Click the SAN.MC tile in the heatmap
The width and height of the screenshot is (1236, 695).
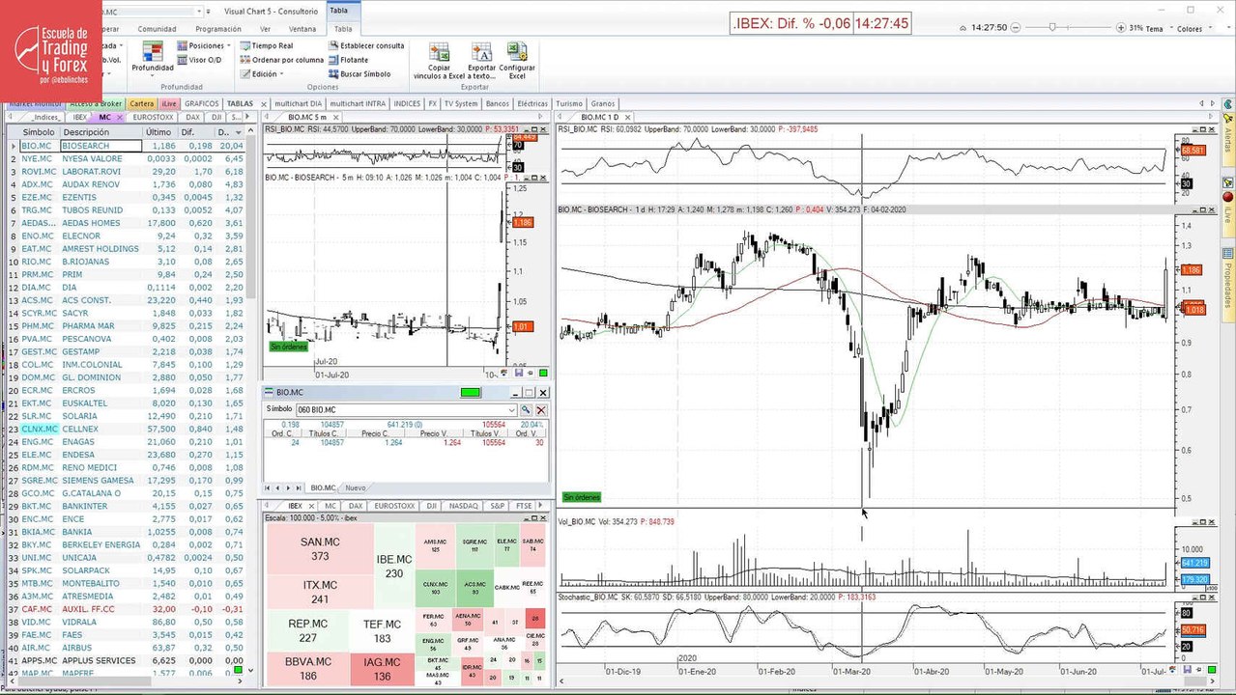[x=320, y=549]
